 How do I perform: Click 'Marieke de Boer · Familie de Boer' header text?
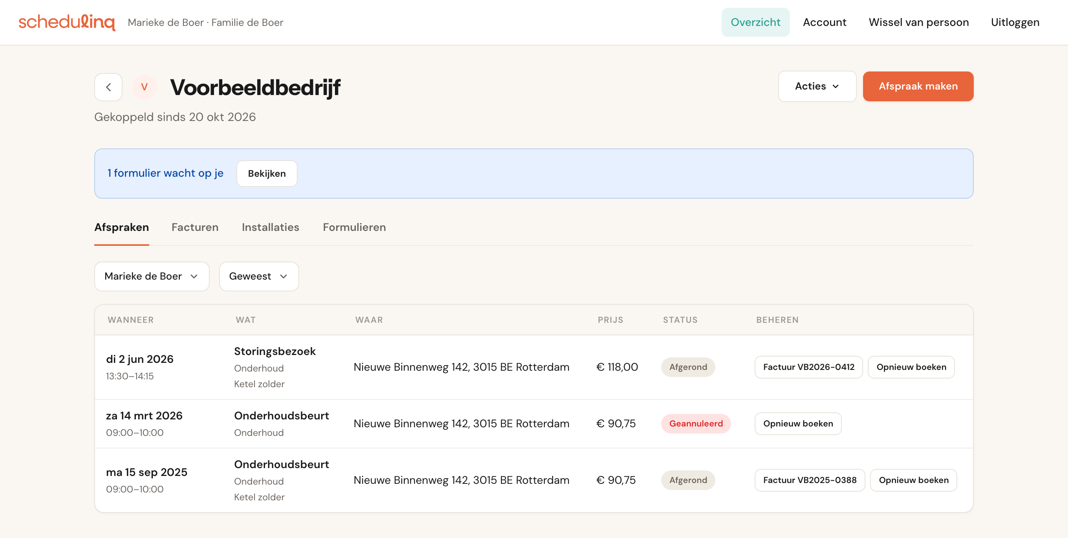205,22
